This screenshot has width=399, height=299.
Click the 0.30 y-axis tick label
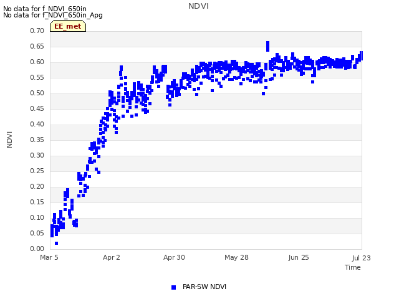[37, 155]
